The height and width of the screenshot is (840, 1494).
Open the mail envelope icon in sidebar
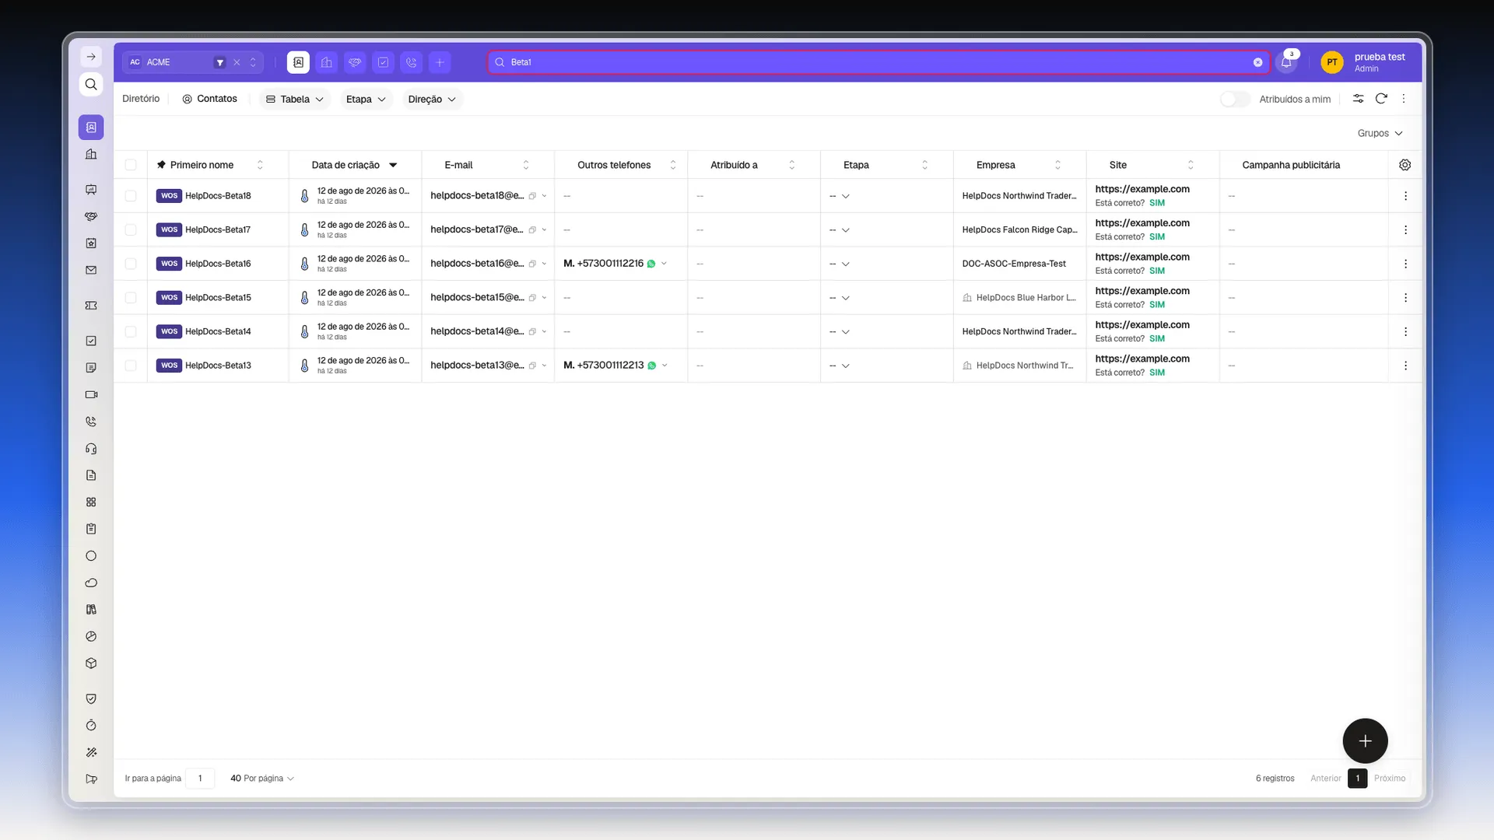(x=91, y=270)
